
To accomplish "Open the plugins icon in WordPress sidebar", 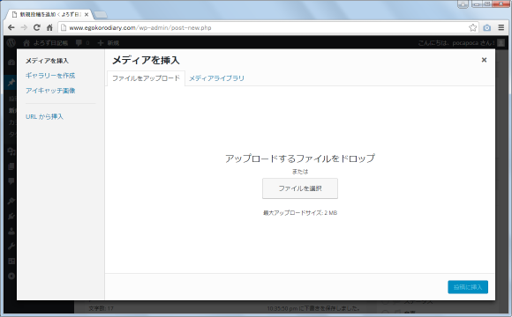I will pyautogui.click(x=11, y=216).
